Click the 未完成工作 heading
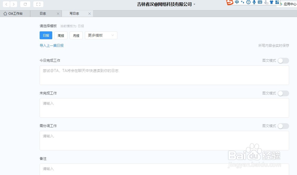This screenshot has height=175, width=297. 48,93
